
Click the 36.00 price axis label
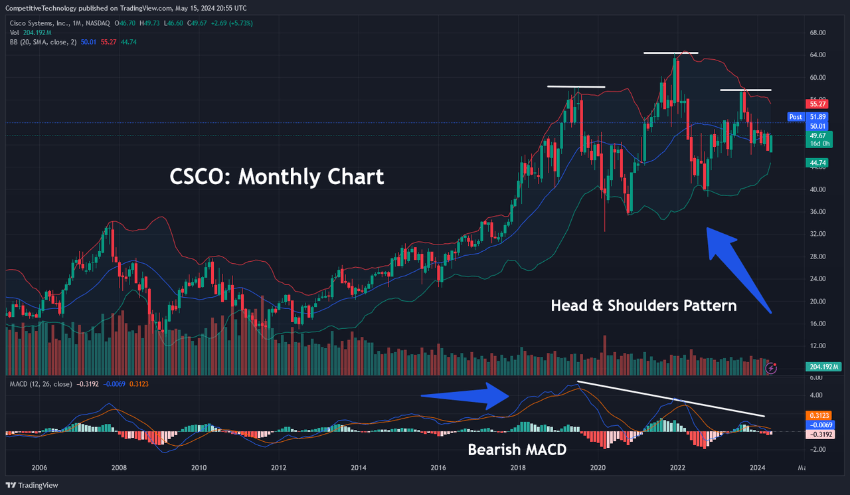coord(817,211)
